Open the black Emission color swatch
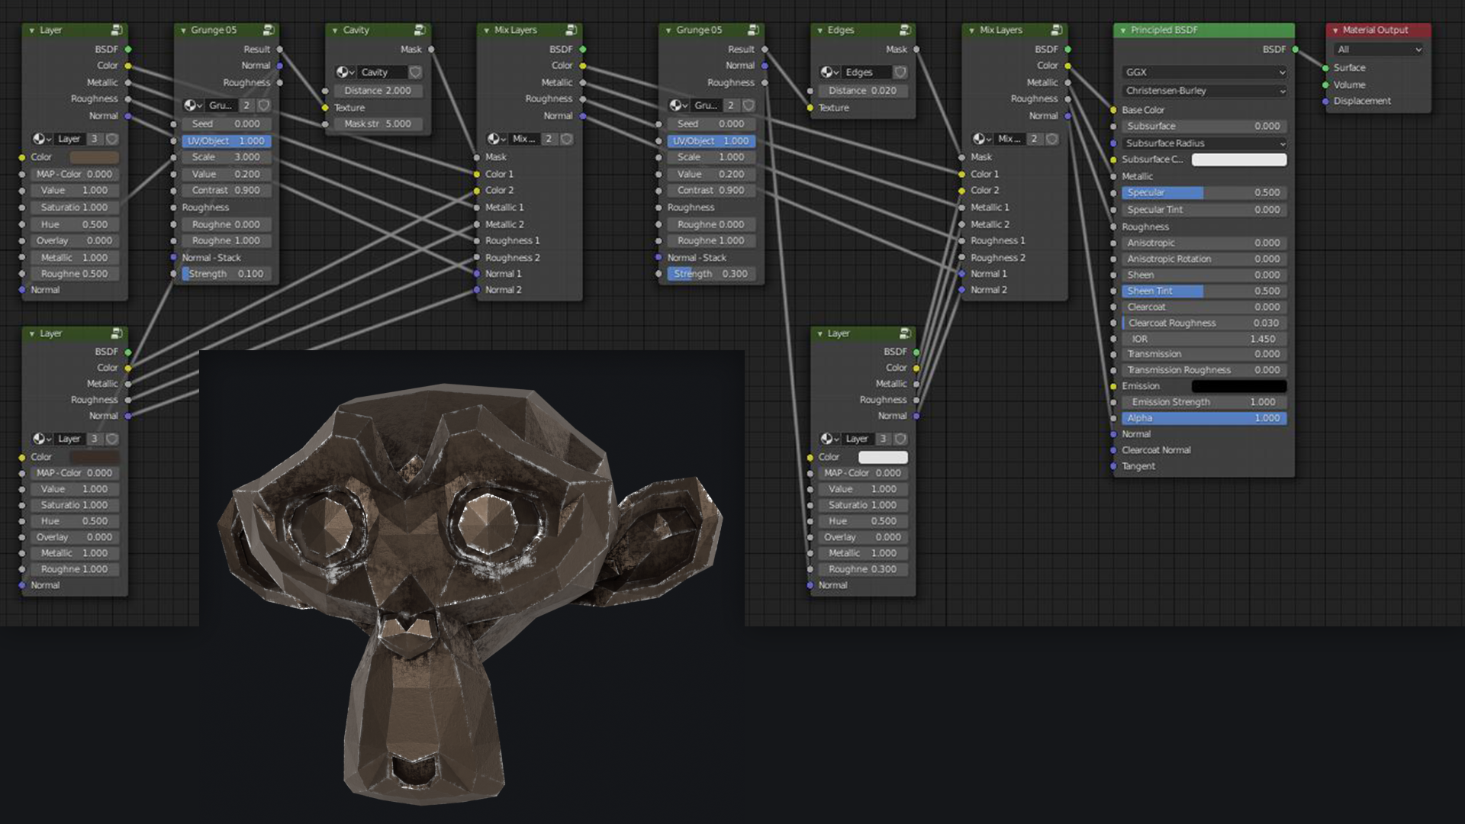This screenshot has width=1465, height=824. tap(1239, 386)
